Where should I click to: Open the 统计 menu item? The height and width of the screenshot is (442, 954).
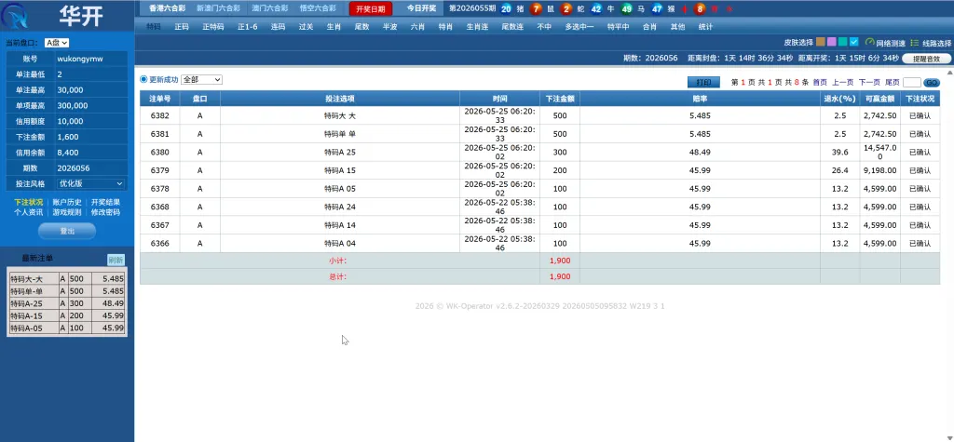[x=705, y=27]
